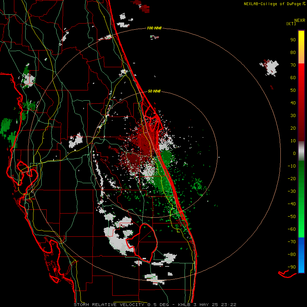Click the -30 value on the scale
Viewport: 307px width, 307px height.
[292, 191]
